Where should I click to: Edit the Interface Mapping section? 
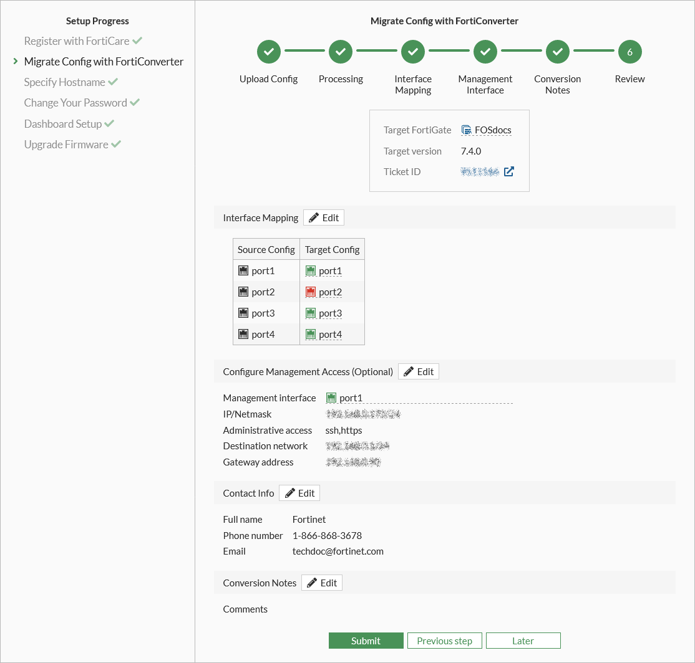click(x=324, y=217)
